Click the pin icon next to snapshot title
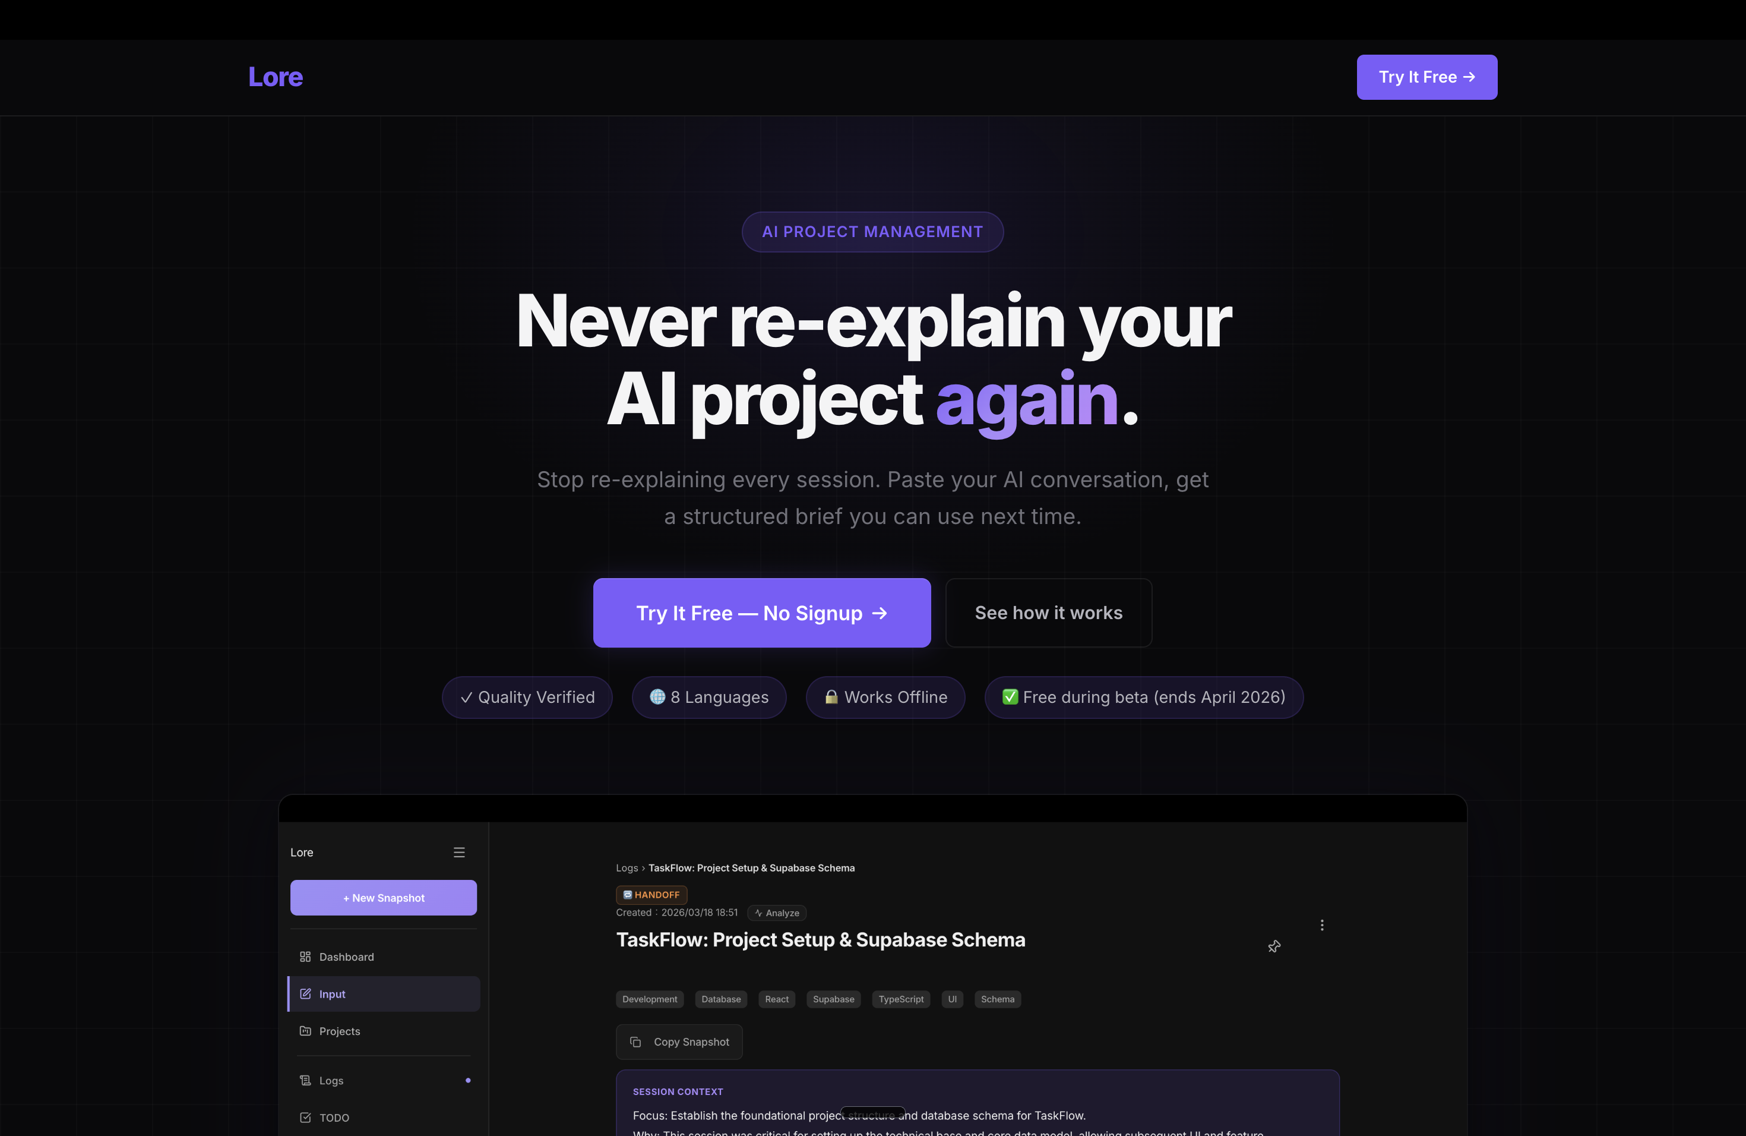This screenshot has width=1746, height=1136. coord(1274,946)
